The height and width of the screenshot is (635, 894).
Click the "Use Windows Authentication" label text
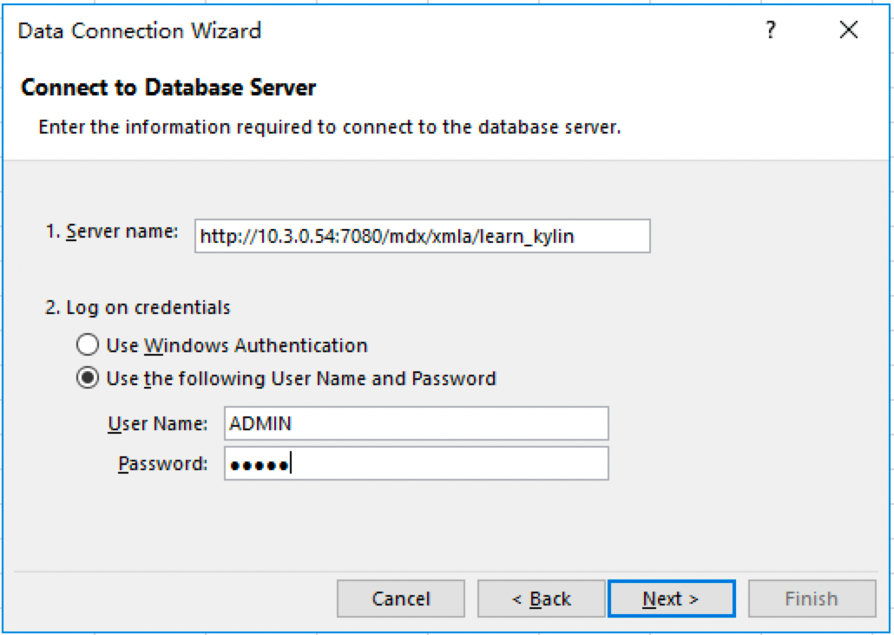point(237,345)
